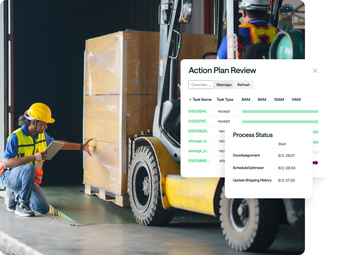
Task: Jump to the 11AM timeline header
Action: coord(296,100)
